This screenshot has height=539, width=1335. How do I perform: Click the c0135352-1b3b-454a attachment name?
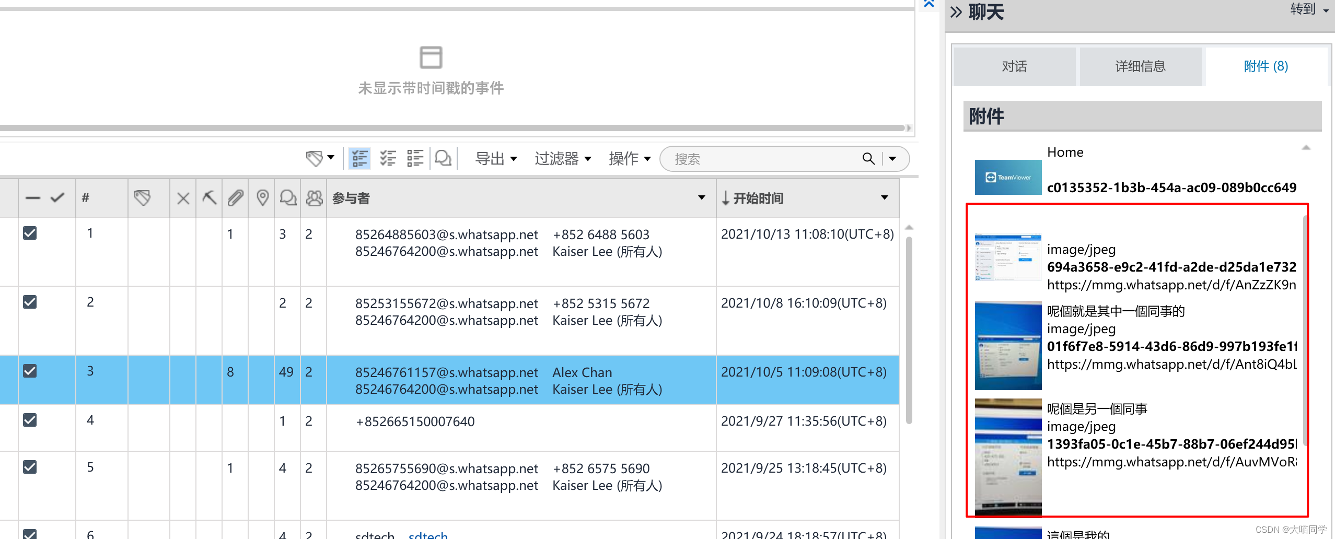pos(1172,188)
